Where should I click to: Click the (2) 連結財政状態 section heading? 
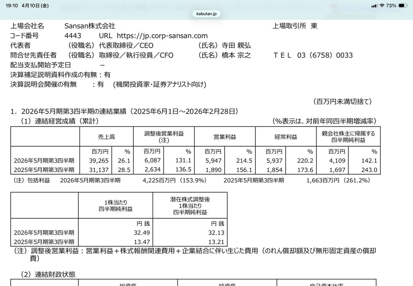[x=48, y=274]
